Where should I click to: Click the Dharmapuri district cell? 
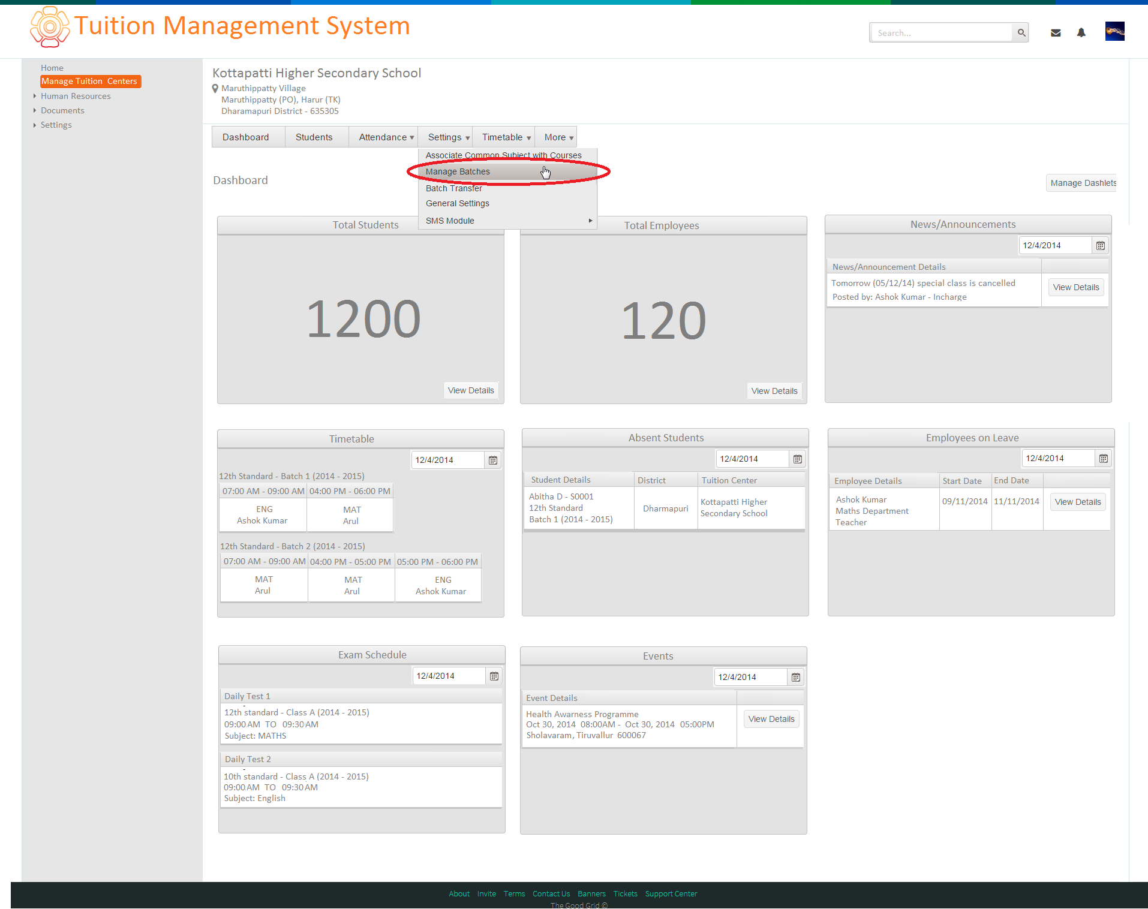[665, 508]
